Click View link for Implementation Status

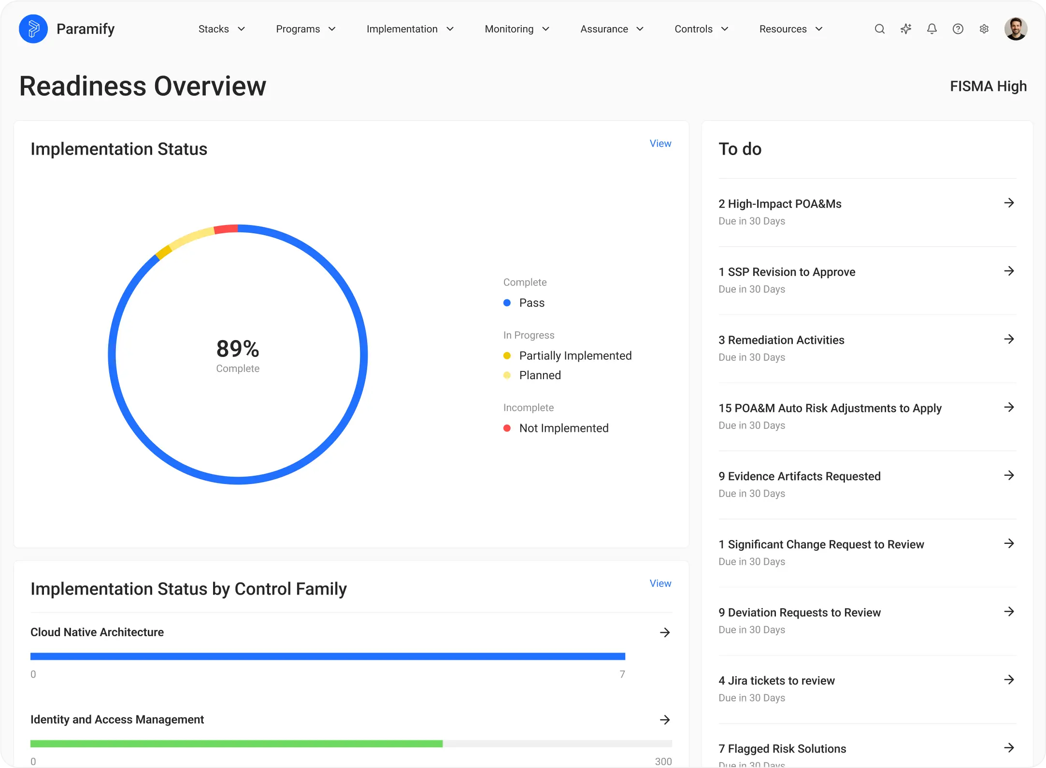660,143
